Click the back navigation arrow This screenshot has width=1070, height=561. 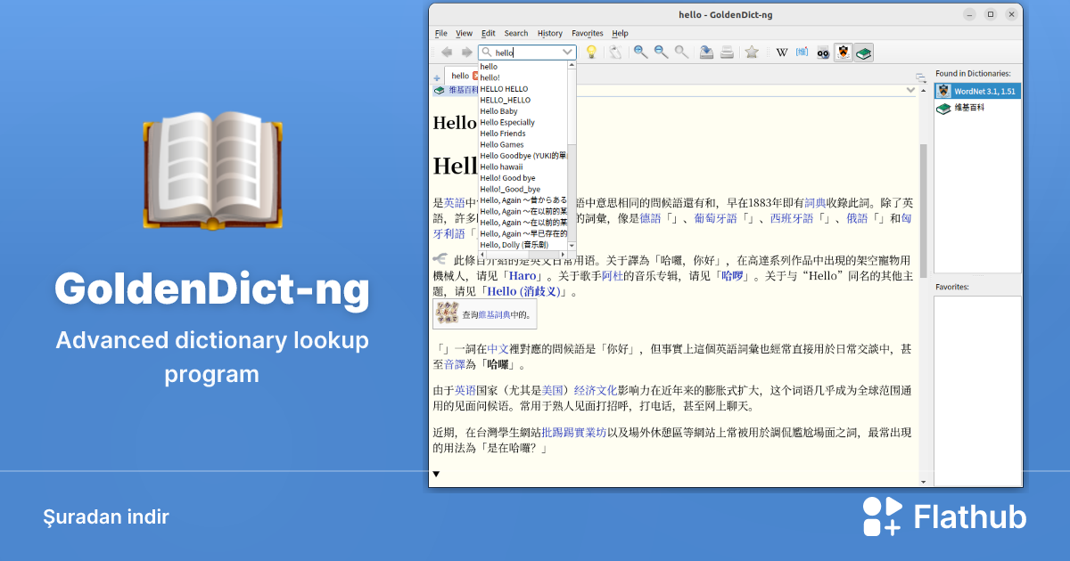[446, 52]
